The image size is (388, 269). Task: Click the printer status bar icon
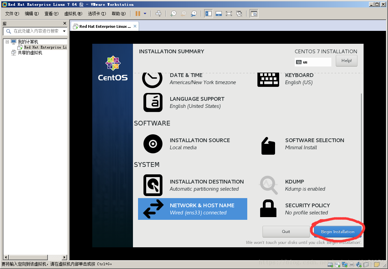(x=352, y=265)
